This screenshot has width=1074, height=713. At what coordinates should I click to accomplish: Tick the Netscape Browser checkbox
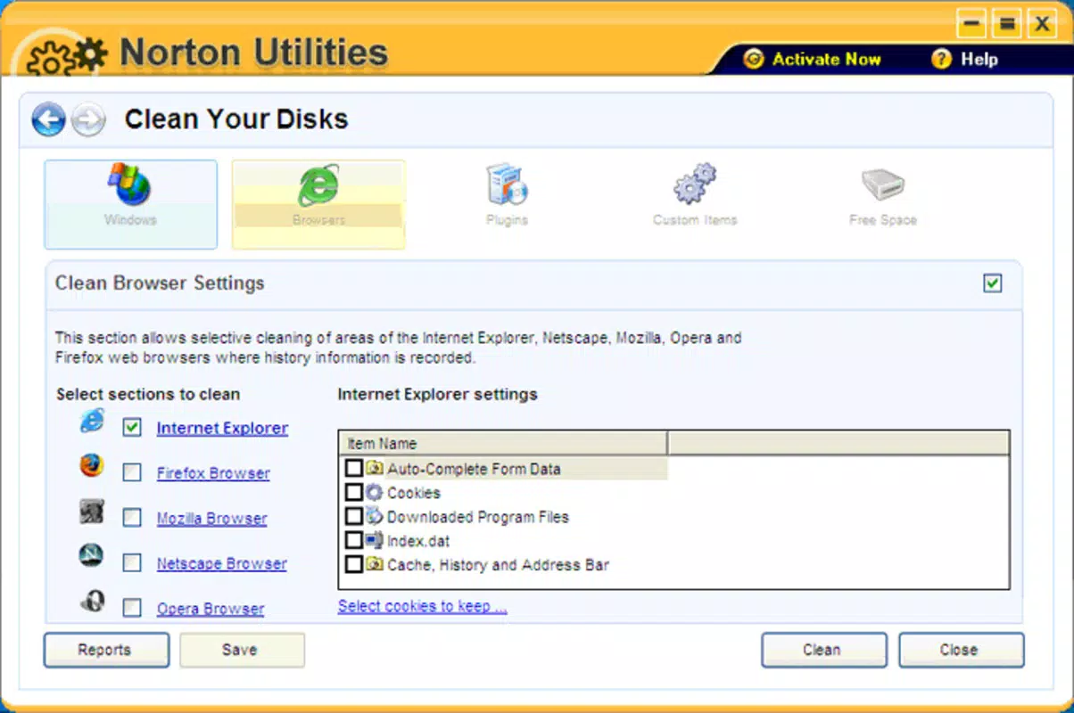(x=132, y=562)
